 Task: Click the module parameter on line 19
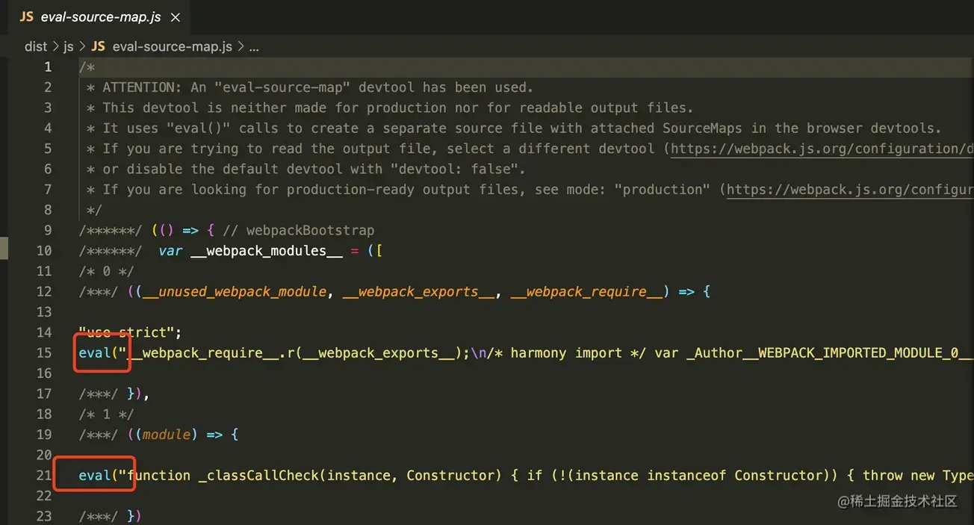(x=167, y=435)
